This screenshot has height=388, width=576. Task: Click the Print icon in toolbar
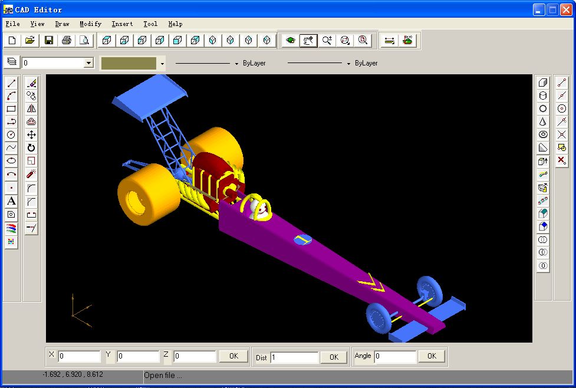pos(67,40)
